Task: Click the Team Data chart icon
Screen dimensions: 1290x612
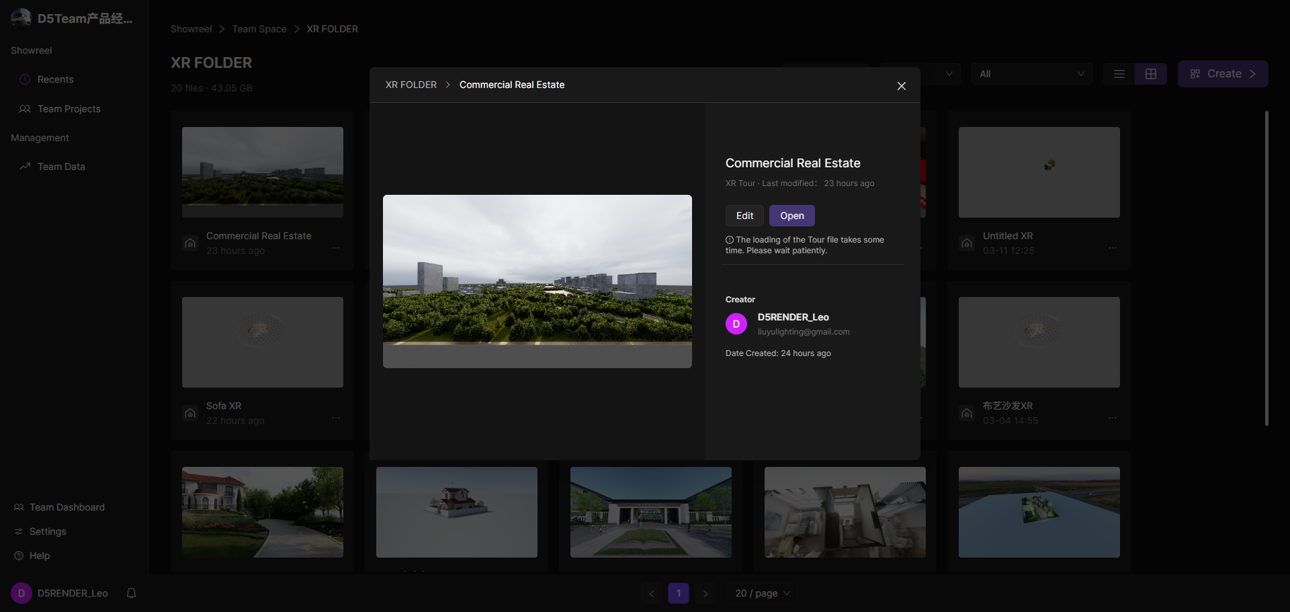Action: (x=25, y=167)
